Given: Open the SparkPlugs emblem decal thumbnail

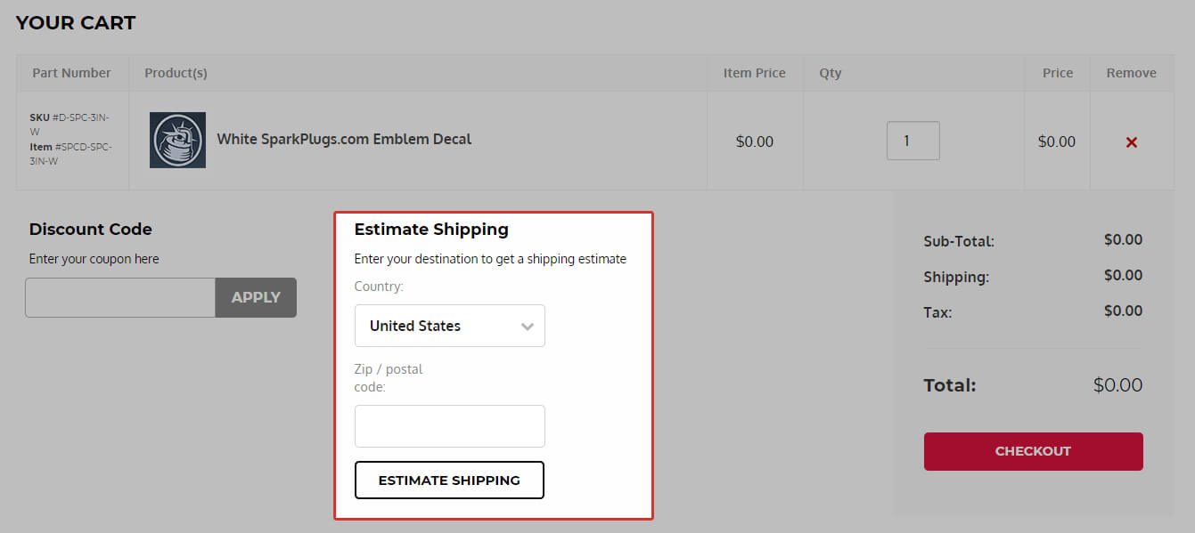Looking at the screenshot, I should [177, 140].
